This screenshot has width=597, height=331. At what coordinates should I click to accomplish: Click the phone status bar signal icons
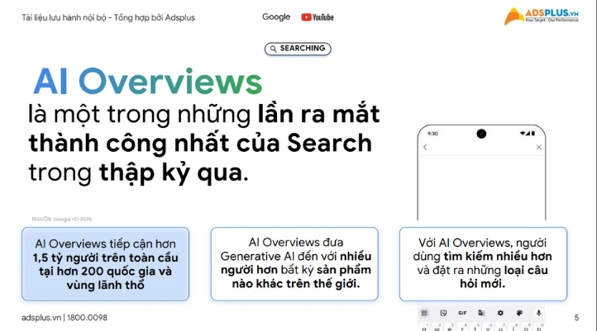point(528,134)
